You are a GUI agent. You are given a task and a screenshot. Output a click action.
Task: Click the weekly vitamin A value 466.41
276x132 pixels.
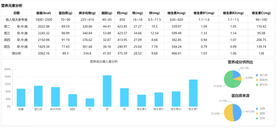pyautogui.click(x=176, y=53)
